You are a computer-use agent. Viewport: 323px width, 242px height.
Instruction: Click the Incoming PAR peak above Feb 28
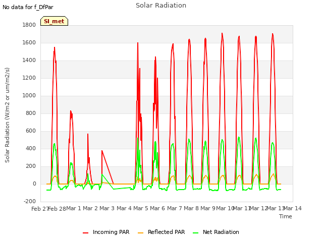(x=55, y=47)
